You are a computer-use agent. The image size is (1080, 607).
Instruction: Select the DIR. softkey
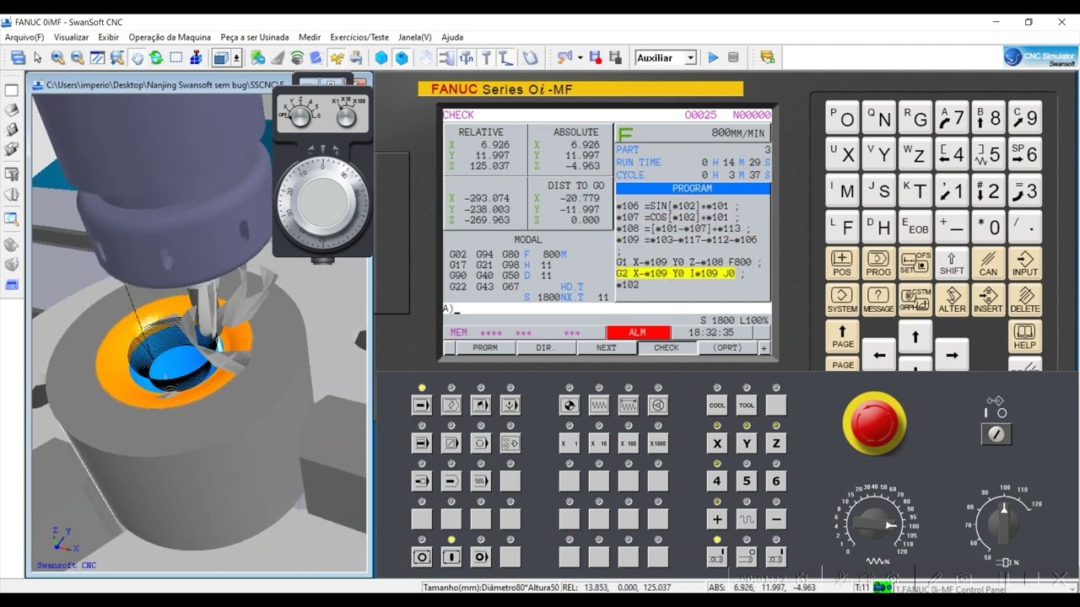click(x=546, y=347)
